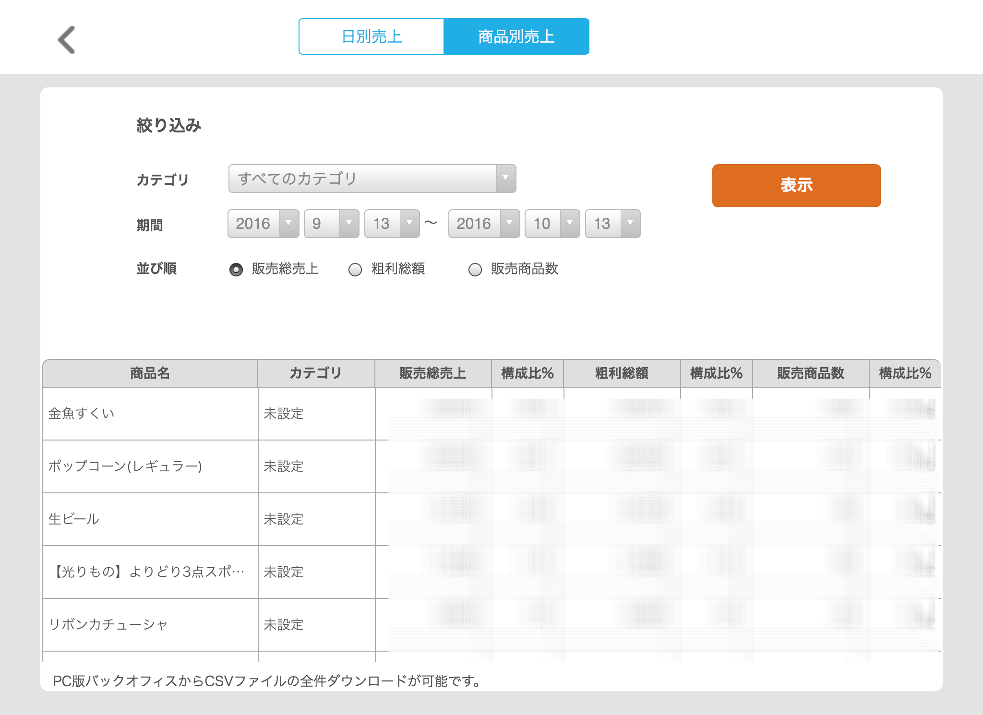
Task: Open start month 9 dropdown
Action: pos(331,224)
